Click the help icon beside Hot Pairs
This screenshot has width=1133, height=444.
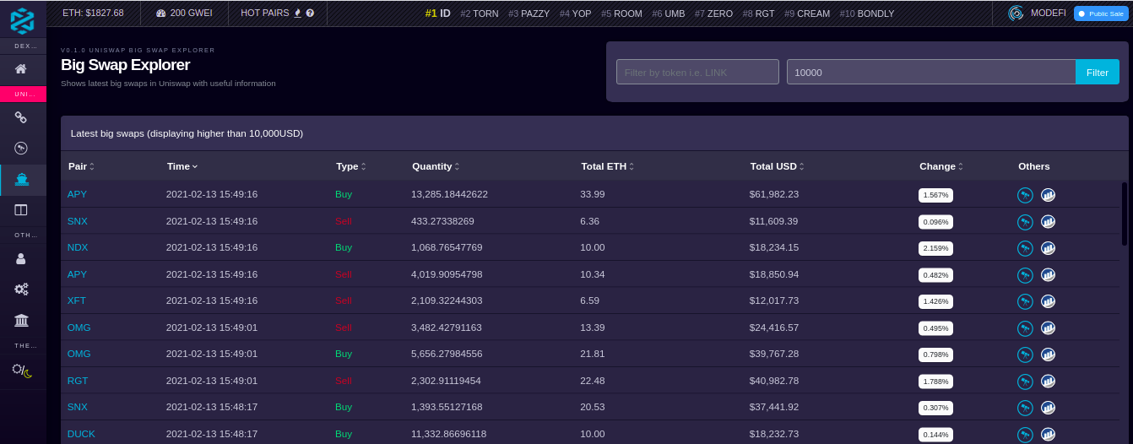pos(310,14)
